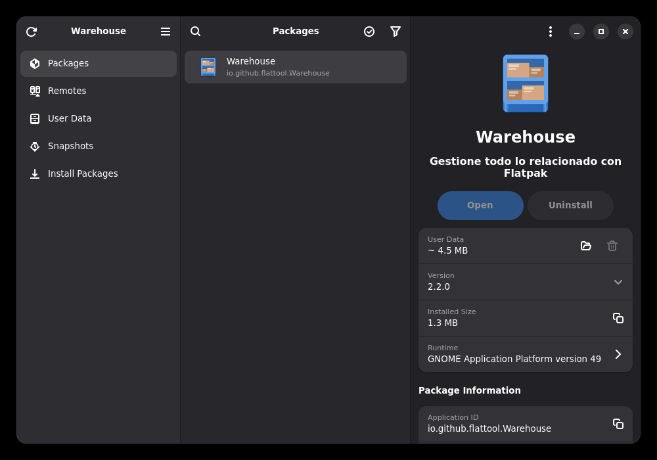Click the blue Open button

480,205
